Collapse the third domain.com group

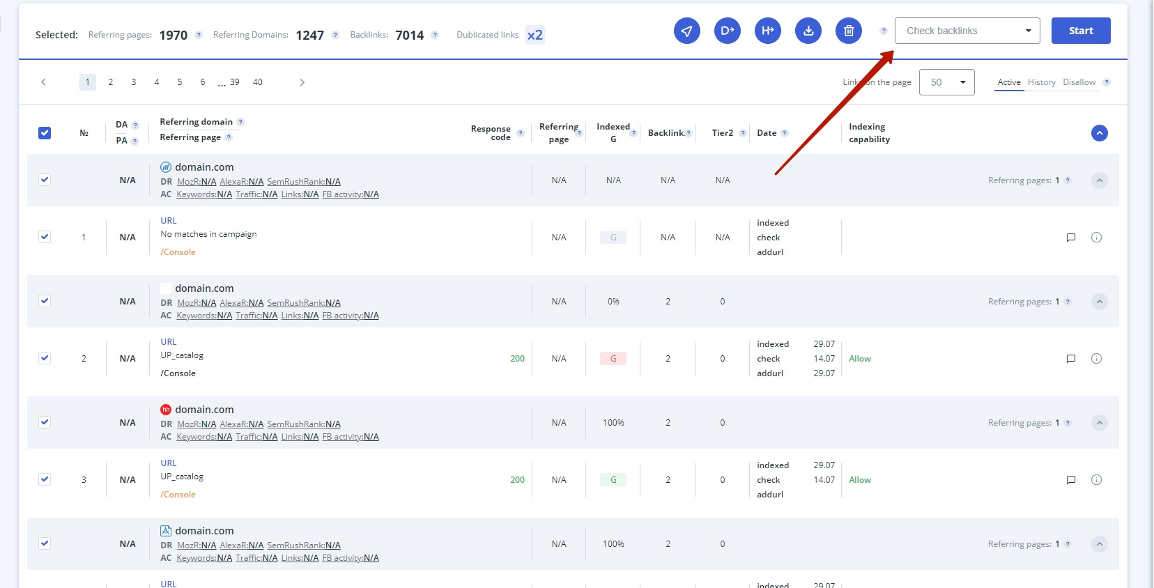pos(1100,423)
